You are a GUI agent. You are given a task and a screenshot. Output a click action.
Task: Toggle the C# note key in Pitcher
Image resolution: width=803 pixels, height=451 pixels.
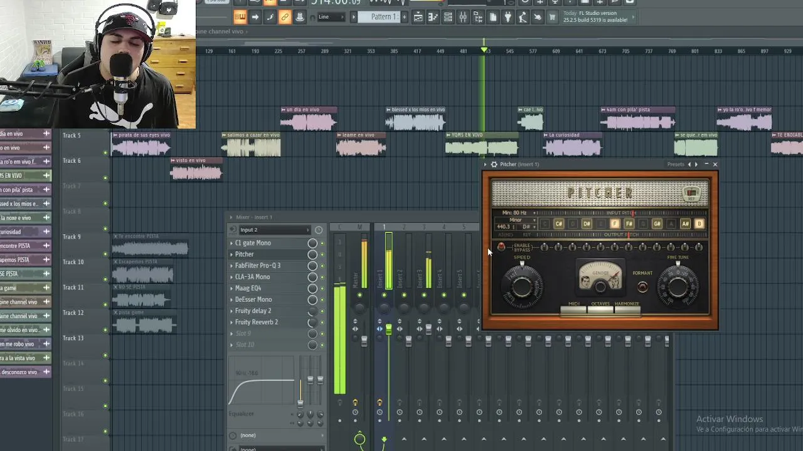[x=558, y=224]
